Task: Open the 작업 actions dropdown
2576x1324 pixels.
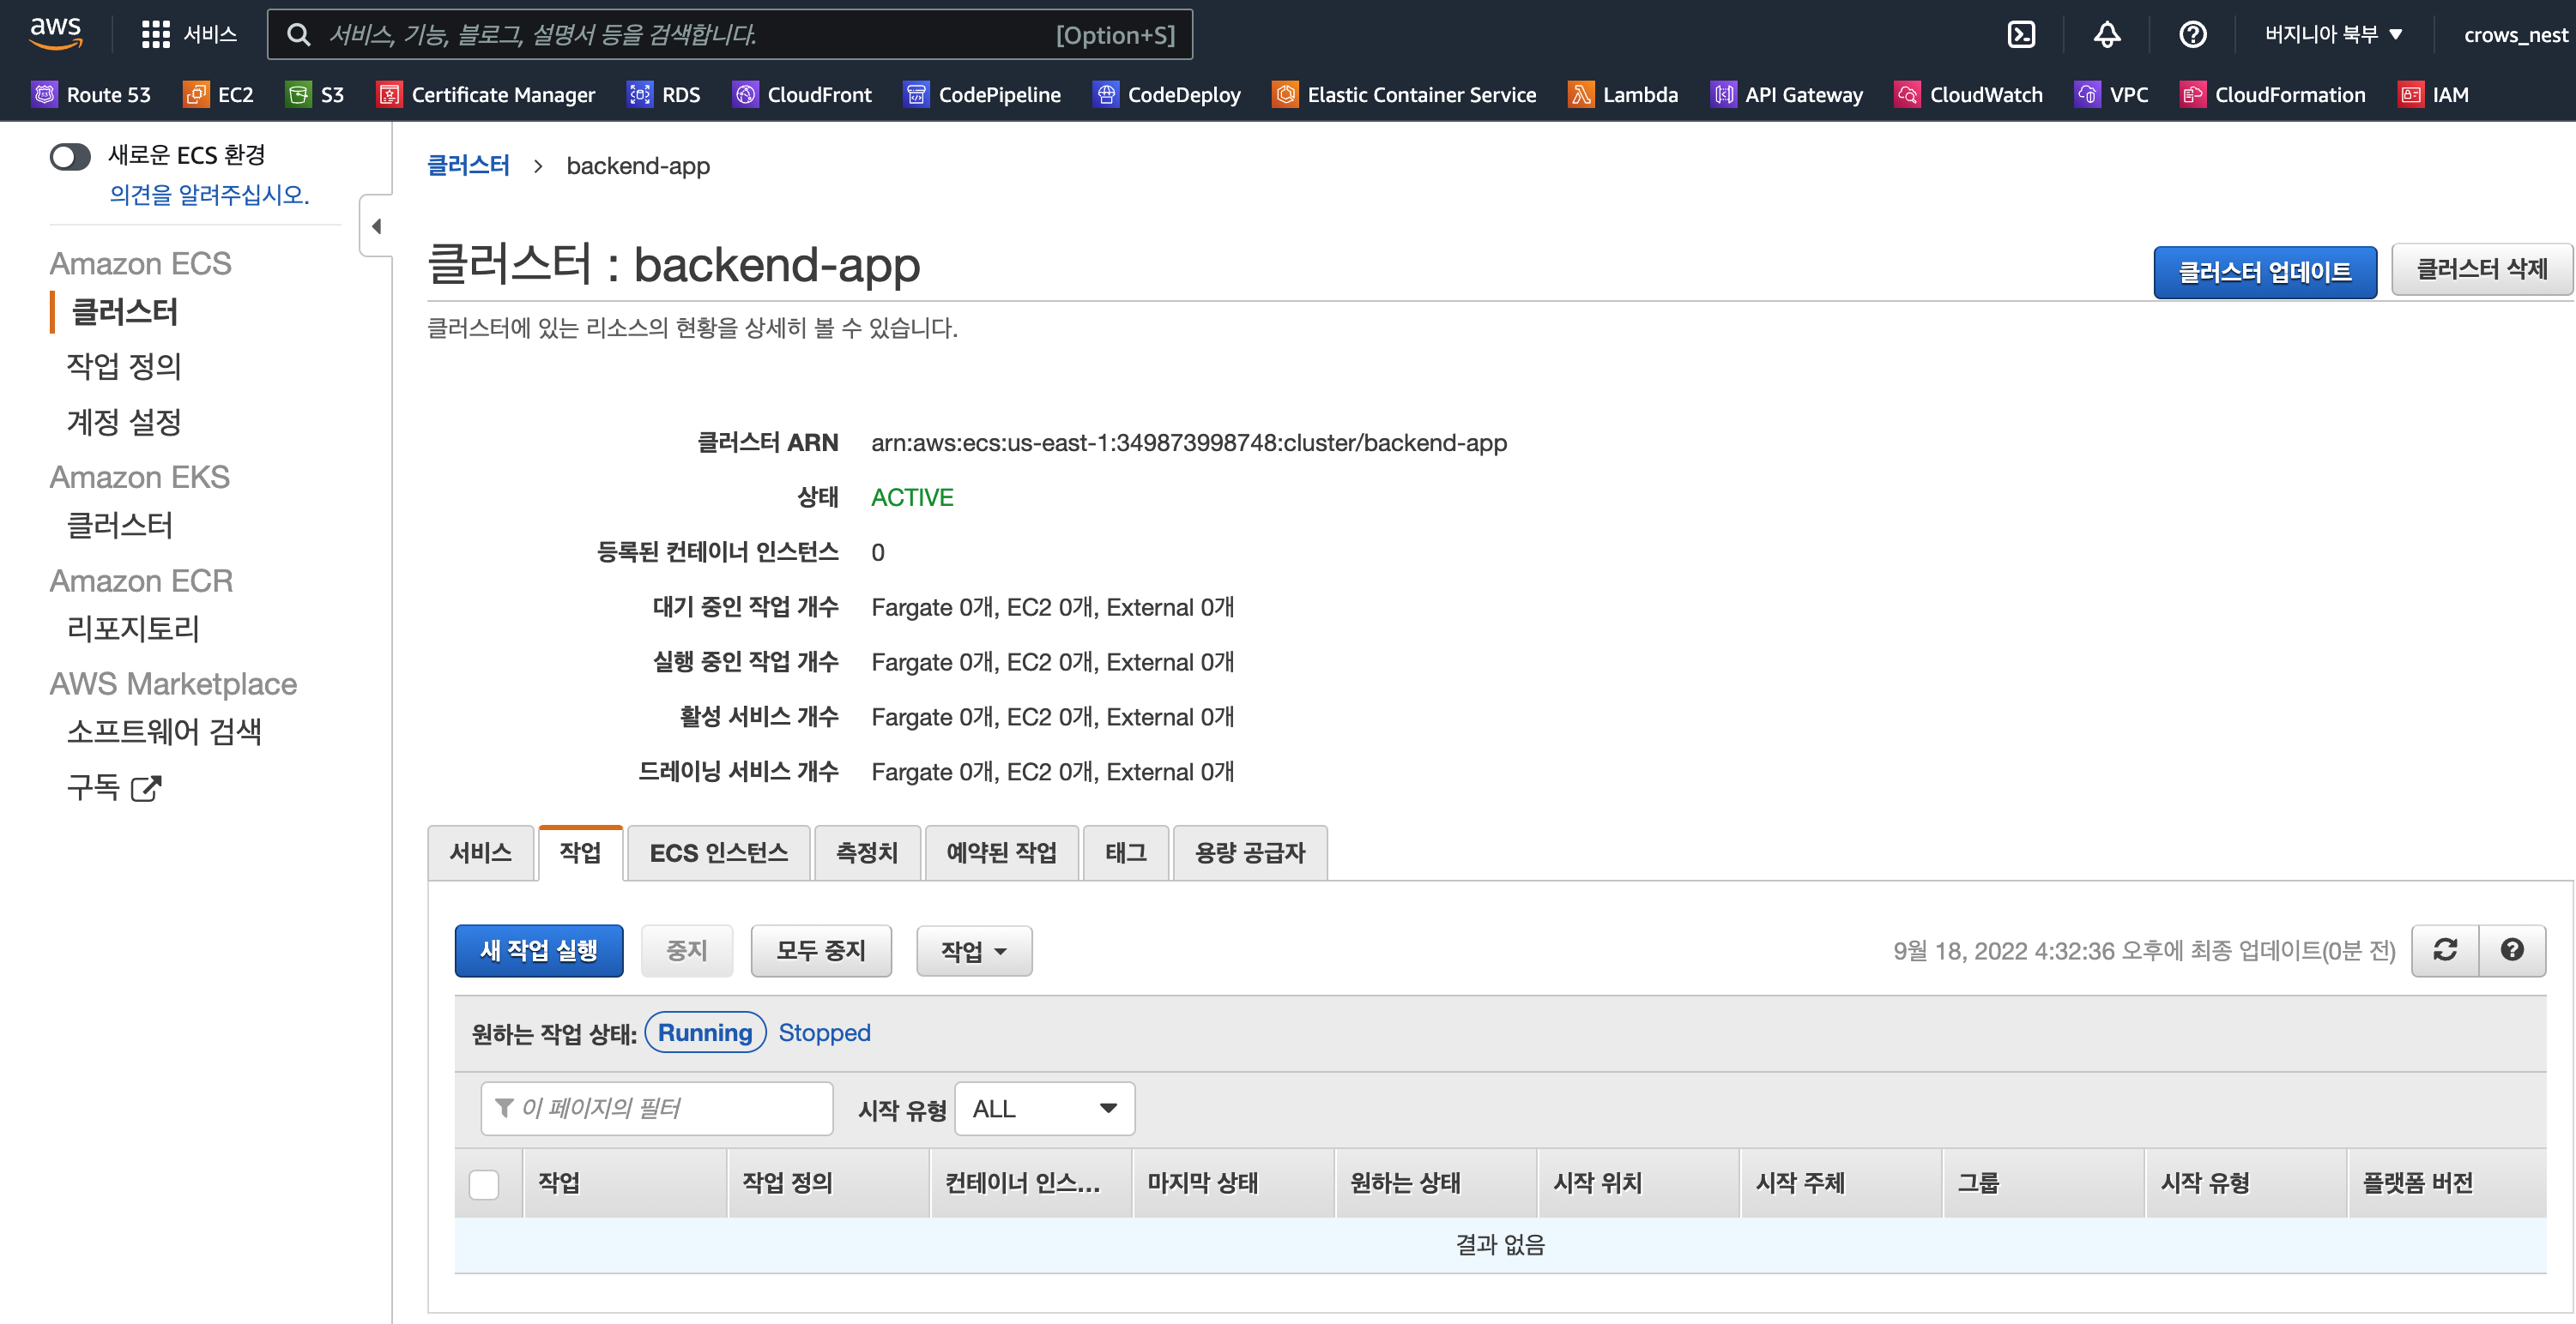Action: [x=974, y=950]
